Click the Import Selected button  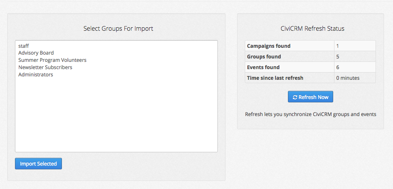pyautogui.click(x=38, y=164)
